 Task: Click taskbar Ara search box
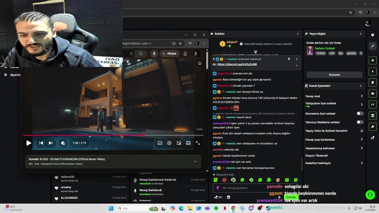click(x=138, y=208)
